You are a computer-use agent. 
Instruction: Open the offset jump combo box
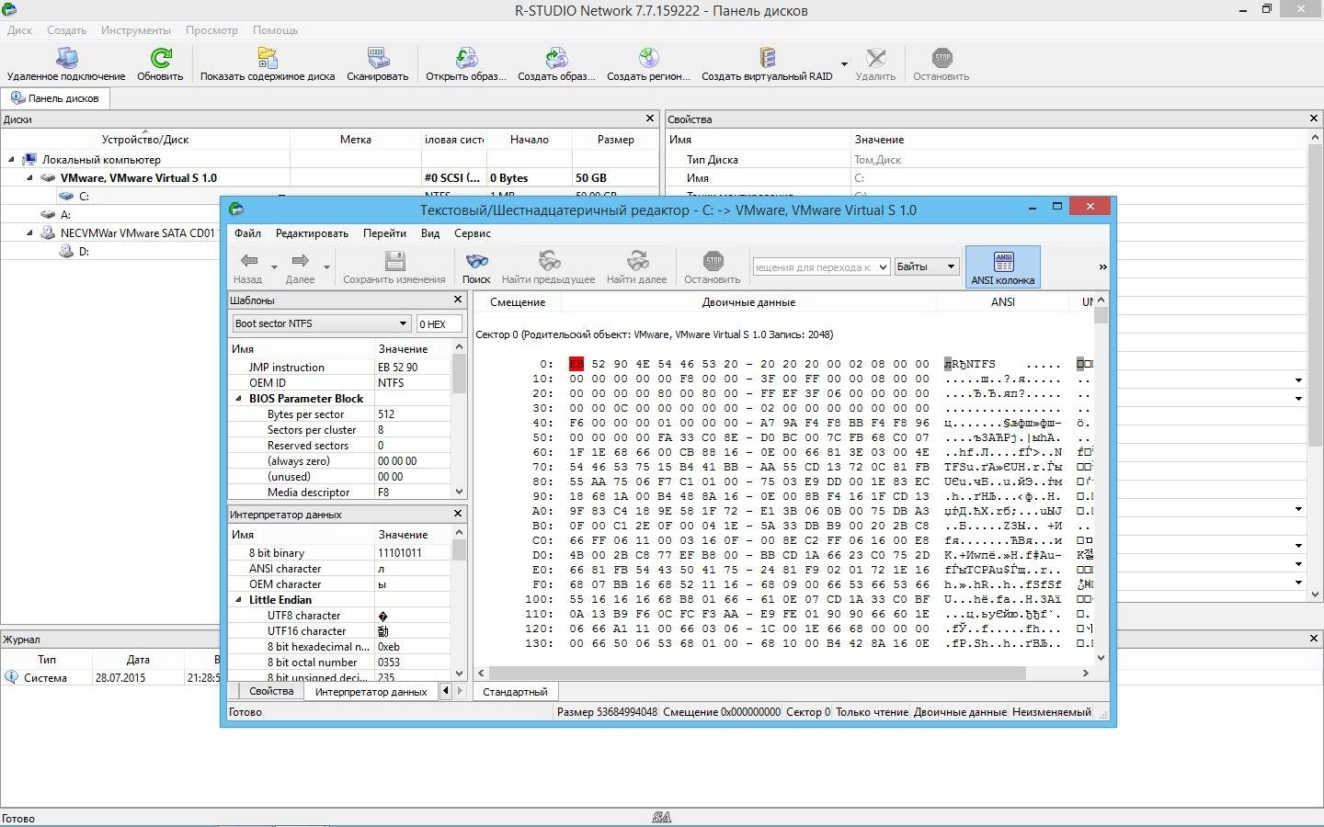[x=821, y=267]
